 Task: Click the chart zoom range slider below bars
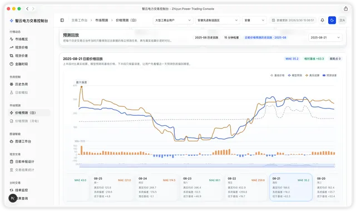(207, 165)
